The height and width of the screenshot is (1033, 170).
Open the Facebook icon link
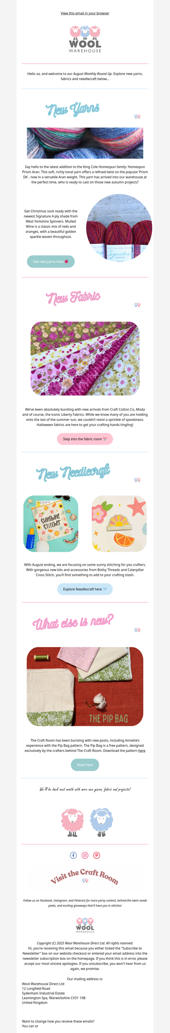(x=73, y=855)
